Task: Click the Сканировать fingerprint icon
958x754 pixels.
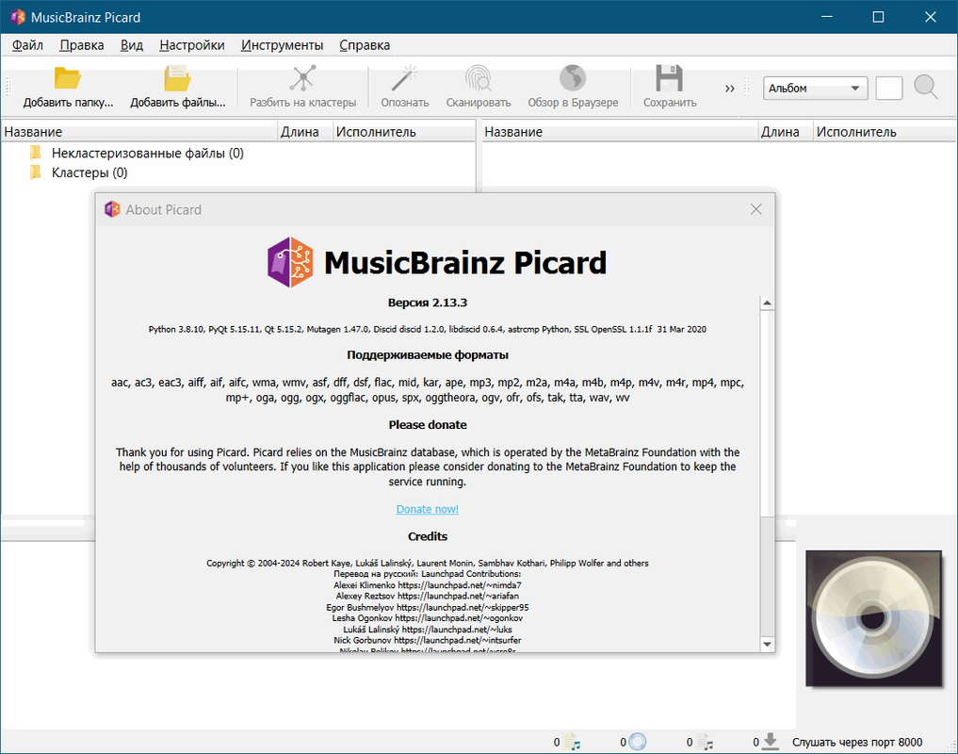Action: [479, 79]
